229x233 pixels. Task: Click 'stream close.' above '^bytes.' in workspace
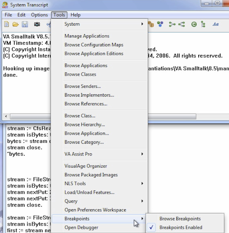(25, 147)
